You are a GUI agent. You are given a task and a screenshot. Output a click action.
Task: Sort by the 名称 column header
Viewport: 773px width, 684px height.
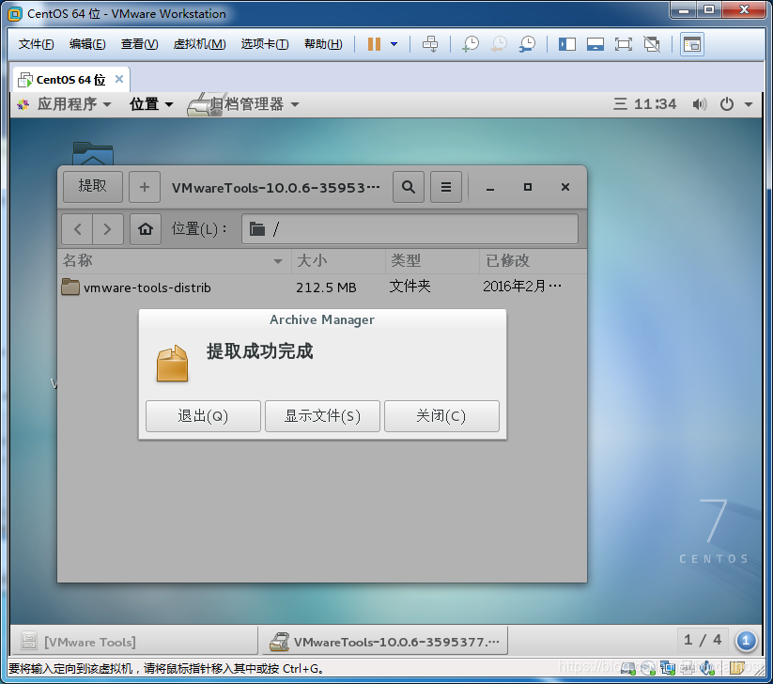(x=175, y=260)
